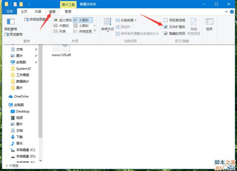
Task: Open Local Disk (C:)
Action: coord(25,150)
